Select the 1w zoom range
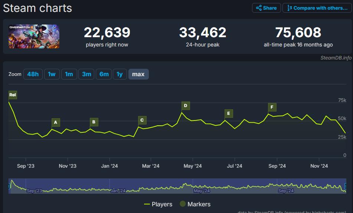 [52, 74]
